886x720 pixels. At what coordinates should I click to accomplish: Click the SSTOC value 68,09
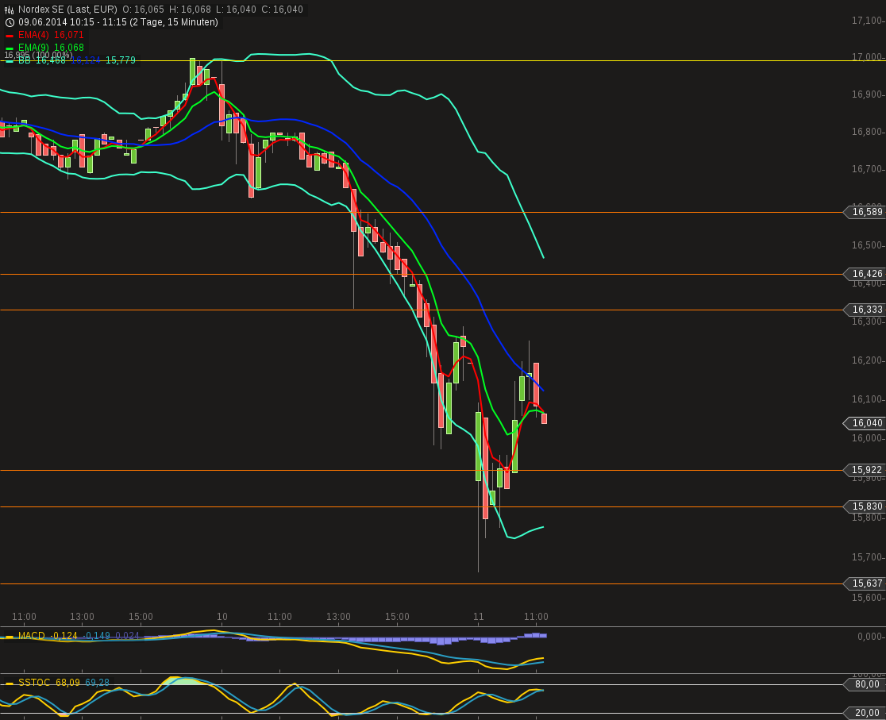coord(67,683)
